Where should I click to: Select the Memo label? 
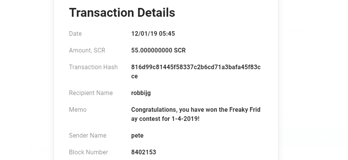point(78,110)
